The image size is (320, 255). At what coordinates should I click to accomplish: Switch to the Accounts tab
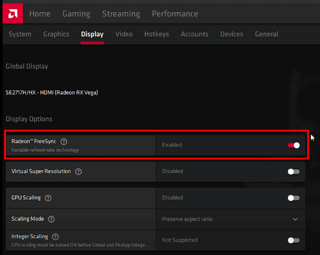194,34
